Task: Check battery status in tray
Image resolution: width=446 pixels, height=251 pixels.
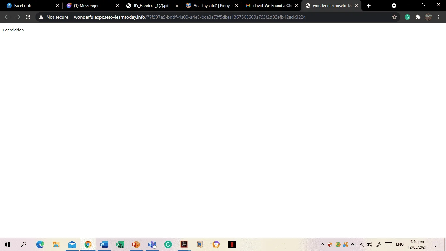Action: (x=354, y=244)
